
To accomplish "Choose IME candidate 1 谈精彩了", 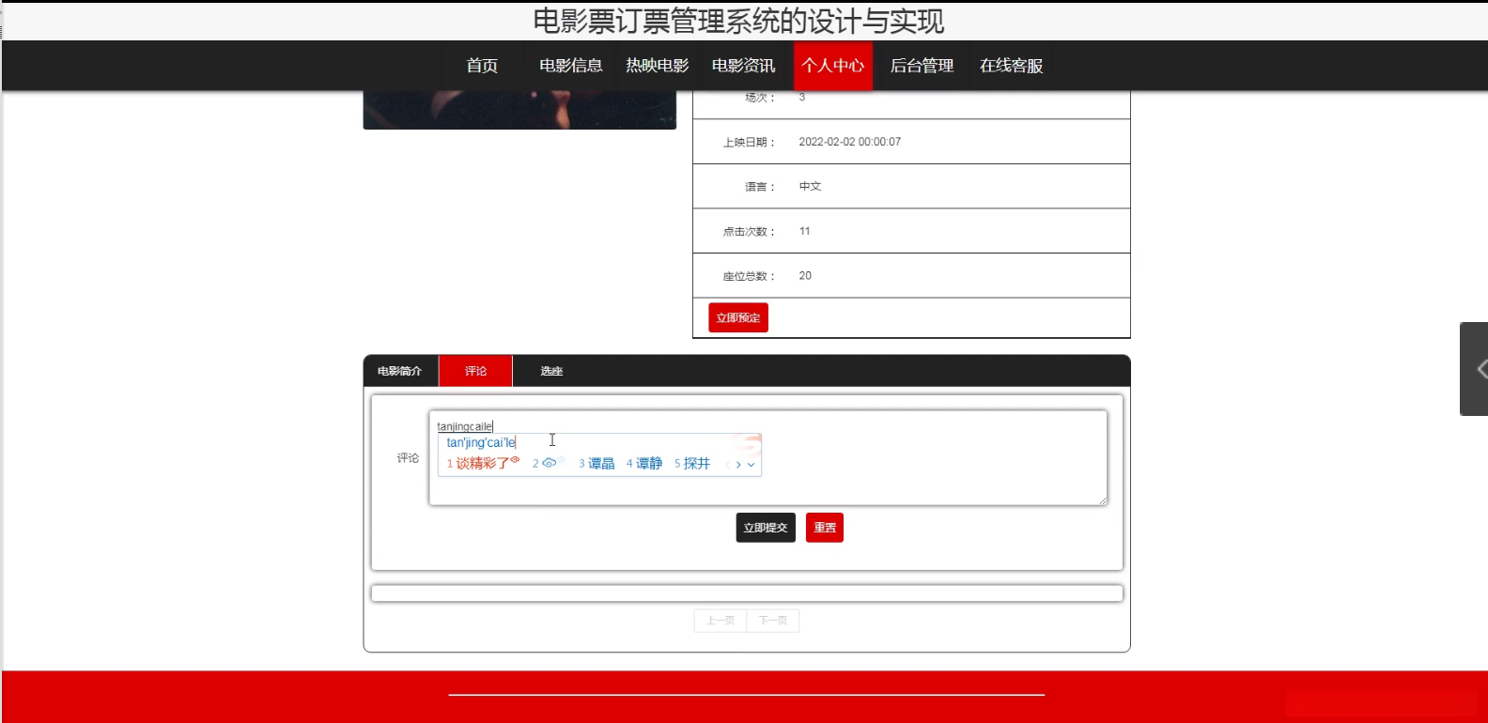I will tap(483, 463).
